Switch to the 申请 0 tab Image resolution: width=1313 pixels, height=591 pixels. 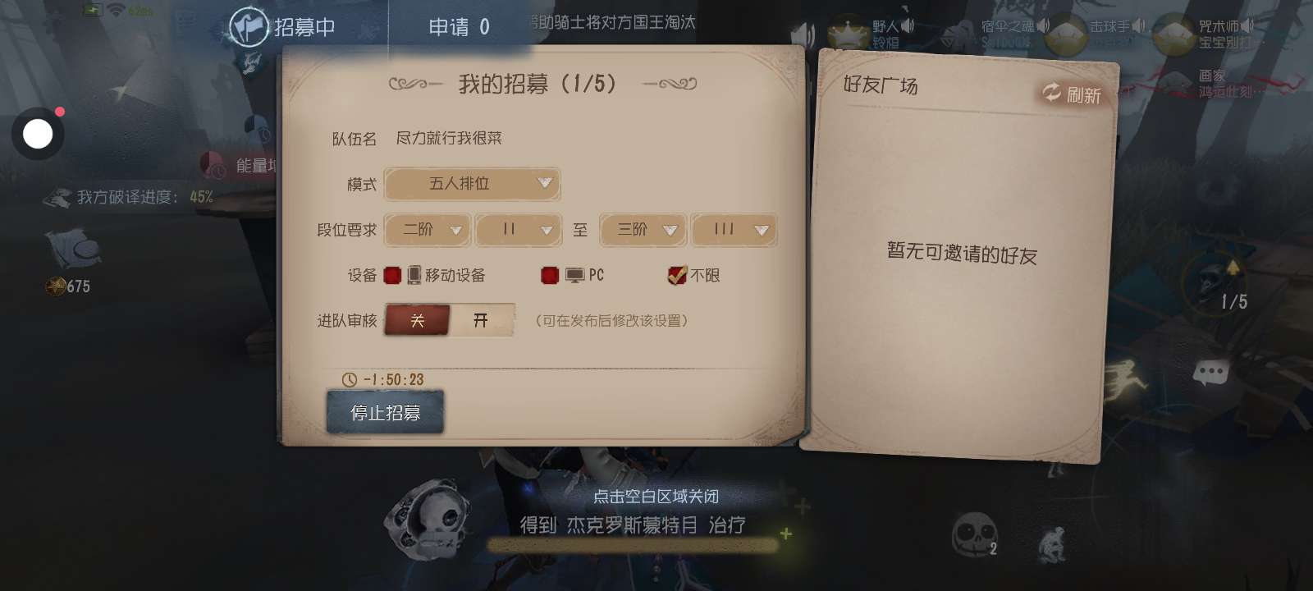pos(459,27)
